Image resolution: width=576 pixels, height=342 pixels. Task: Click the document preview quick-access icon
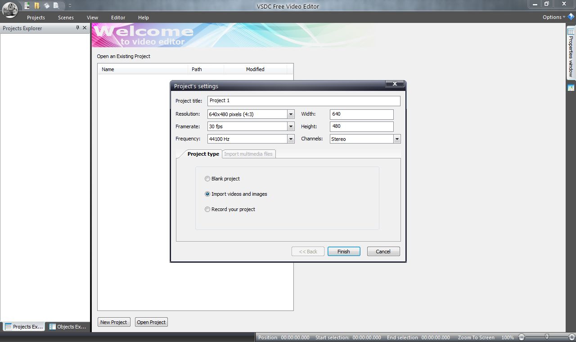click(x=56, y=6)
